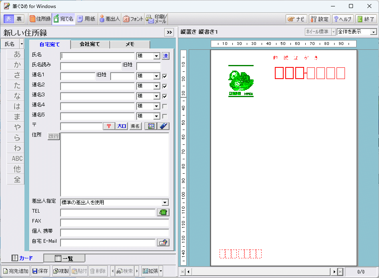The height and width of the screenshot is (278, 379).
Task: Open the 連名2 honorific dropdown
Action: click(x=157, y=86)
